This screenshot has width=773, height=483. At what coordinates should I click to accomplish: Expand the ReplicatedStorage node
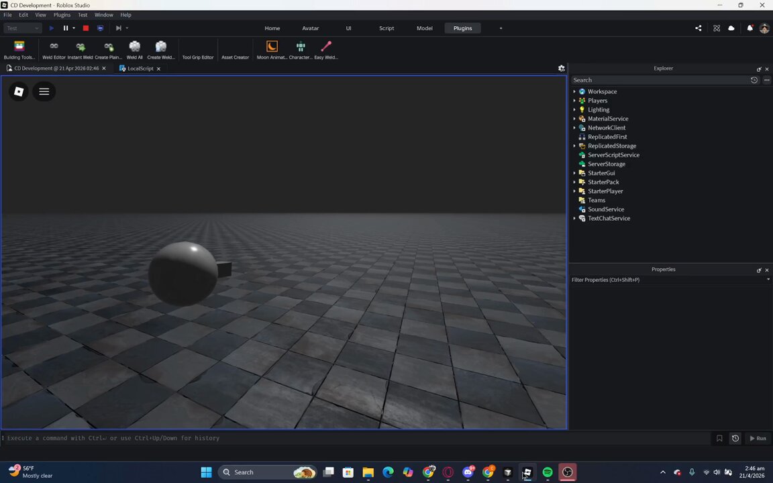coord(574,146)
